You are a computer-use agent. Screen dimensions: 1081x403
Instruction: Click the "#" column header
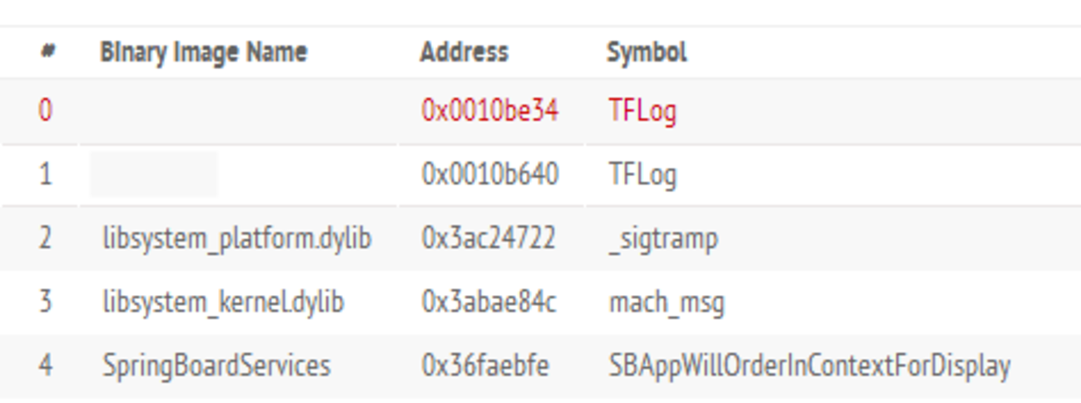click(x=47, y=52)
